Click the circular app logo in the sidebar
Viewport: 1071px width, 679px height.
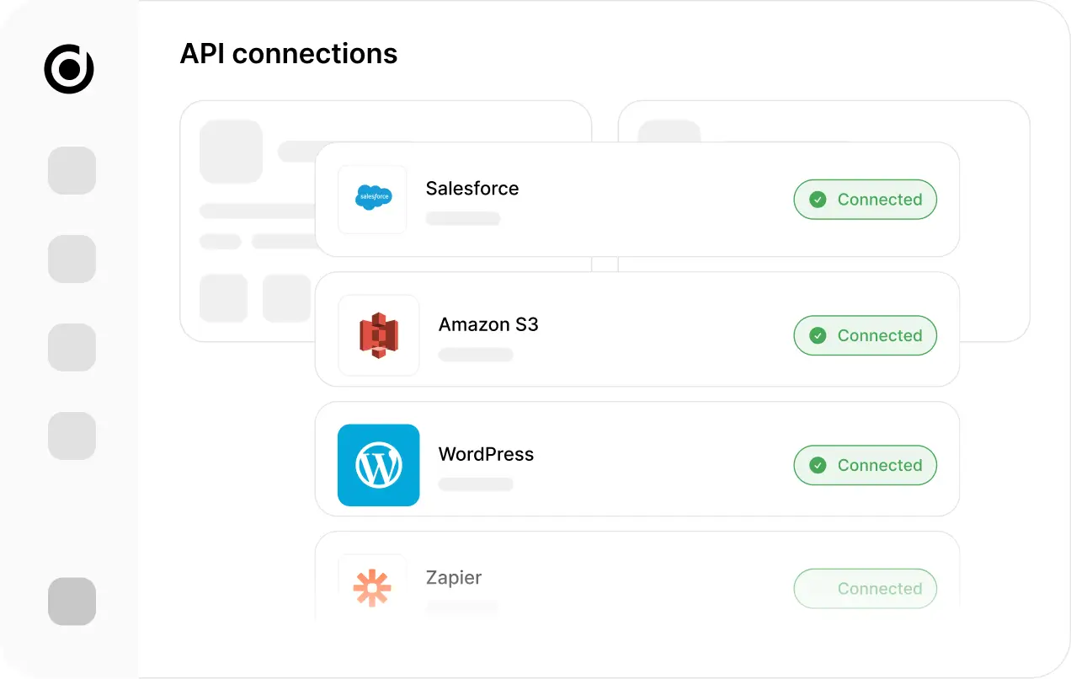pos(69,69)
